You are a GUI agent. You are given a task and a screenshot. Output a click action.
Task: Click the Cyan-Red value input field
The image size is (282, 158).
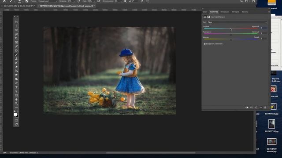[x=264, y=28]
